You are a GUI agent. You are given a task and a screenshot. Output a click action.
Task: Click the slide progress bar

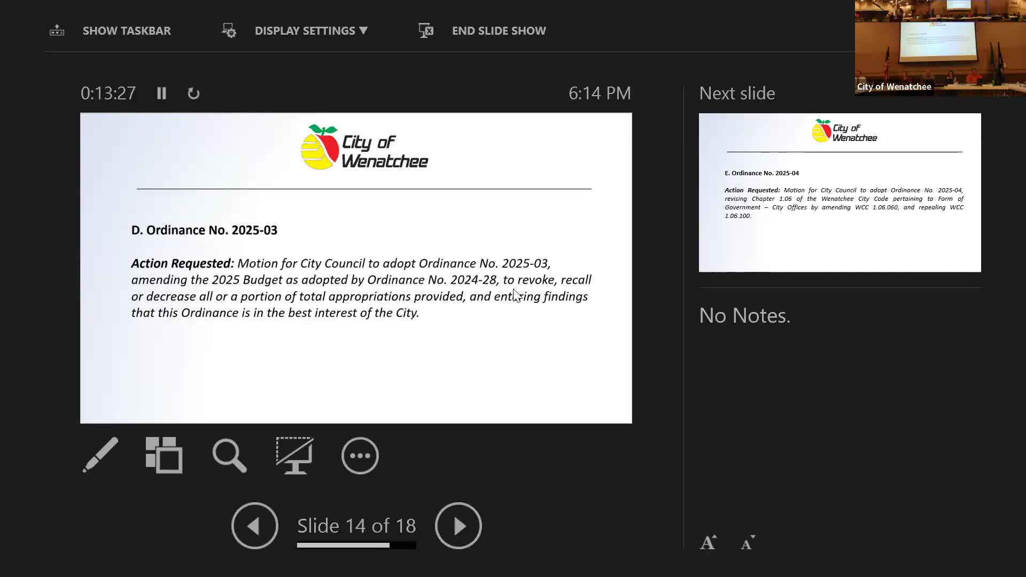pyautogui.click(x=356, y=545)
